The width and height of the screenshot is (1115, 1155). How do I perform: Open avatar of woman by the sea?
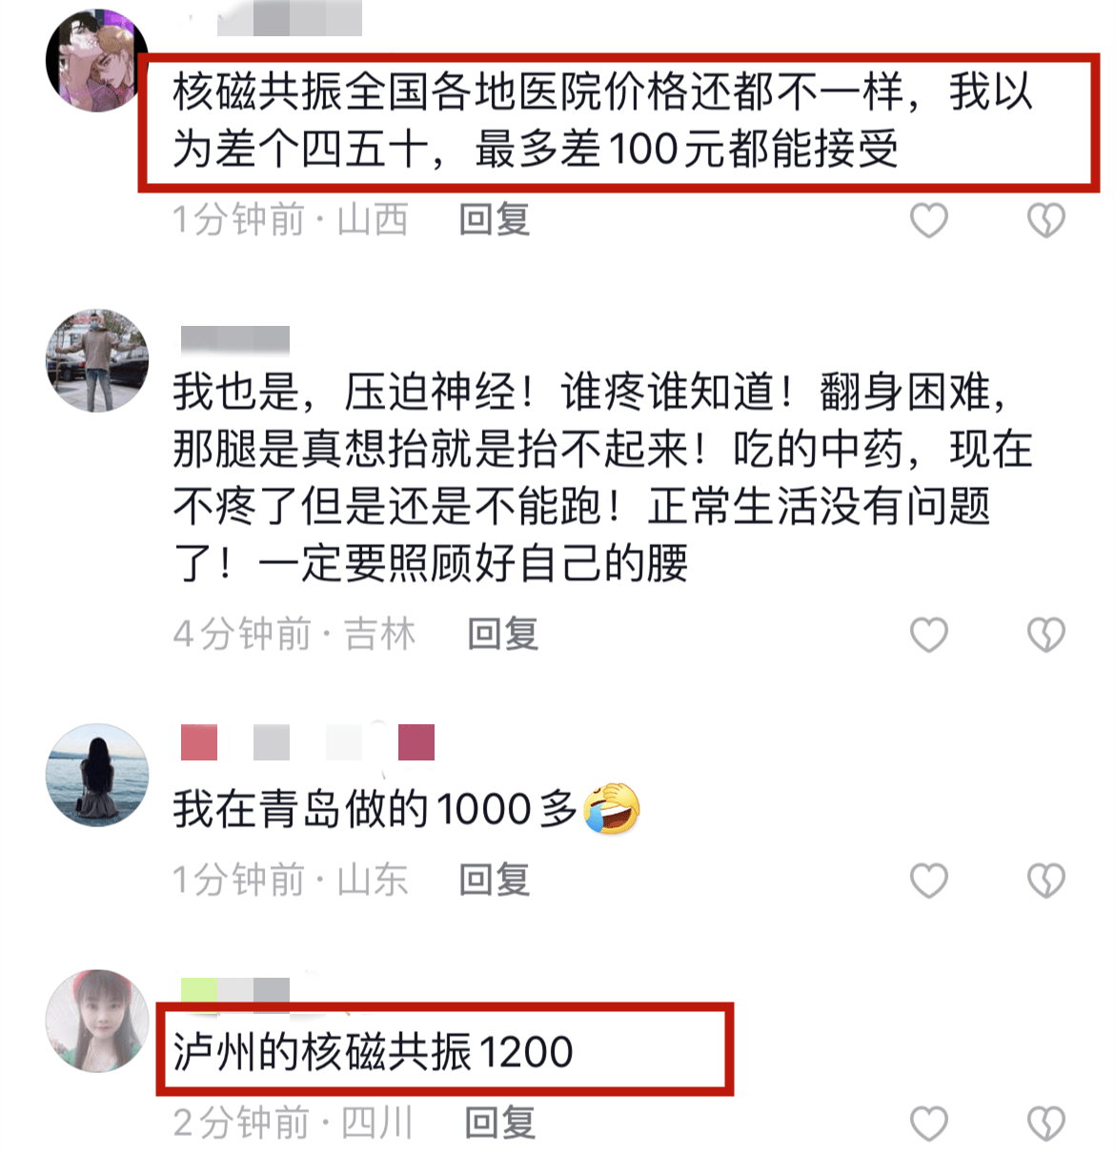click(97, 775)
